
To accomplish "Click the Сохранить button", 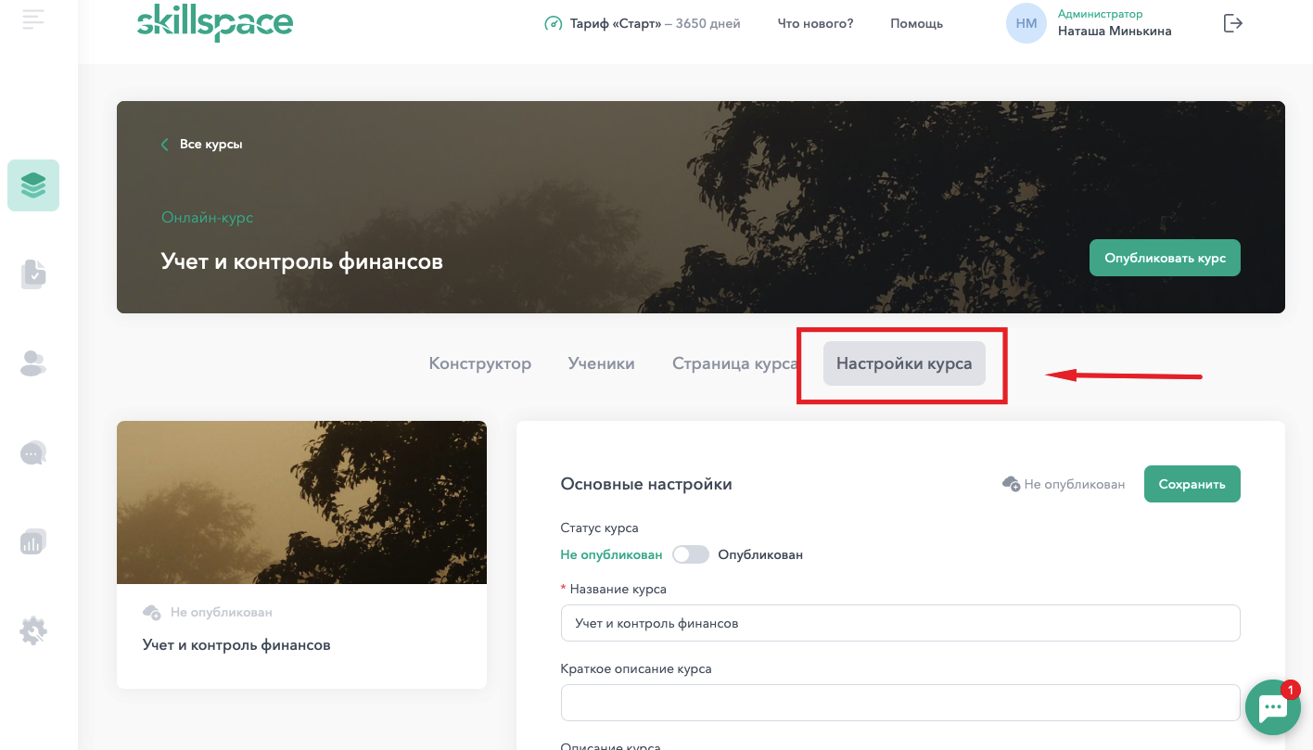I will (1192, 484).
